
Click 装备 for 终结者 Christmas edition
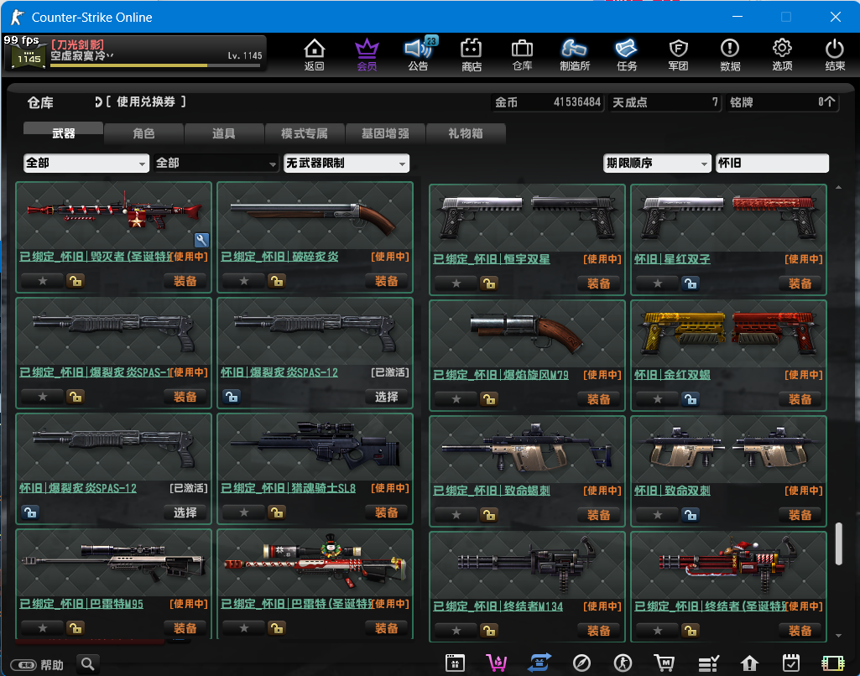click(x=800, y=631)
